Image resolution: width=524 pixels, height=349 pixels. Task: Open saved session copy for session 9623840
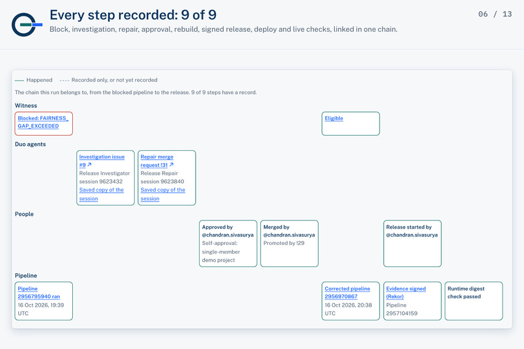(163, 194)
